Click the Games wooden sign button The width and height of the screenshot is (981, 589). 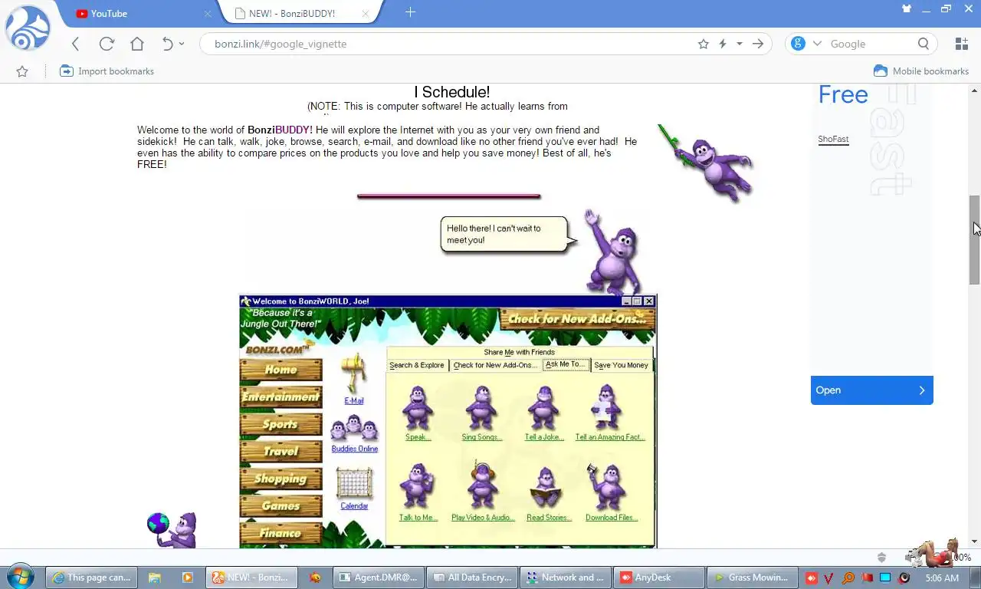281,505
